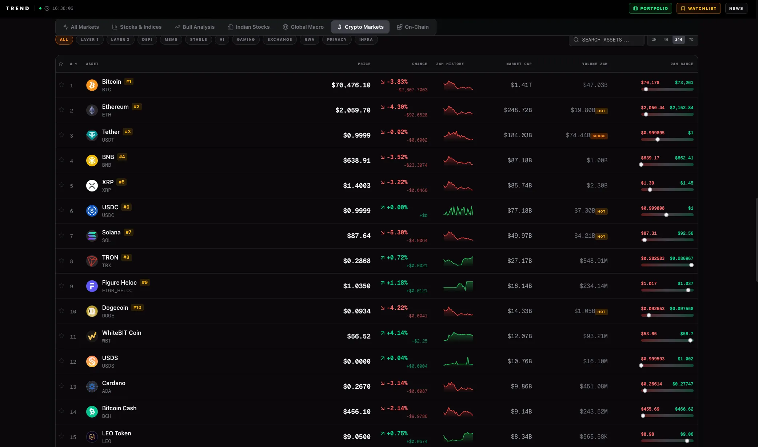Click the Bitcoin coin logo icon
This screenshot has width=758, height=447.
[92, 85]
